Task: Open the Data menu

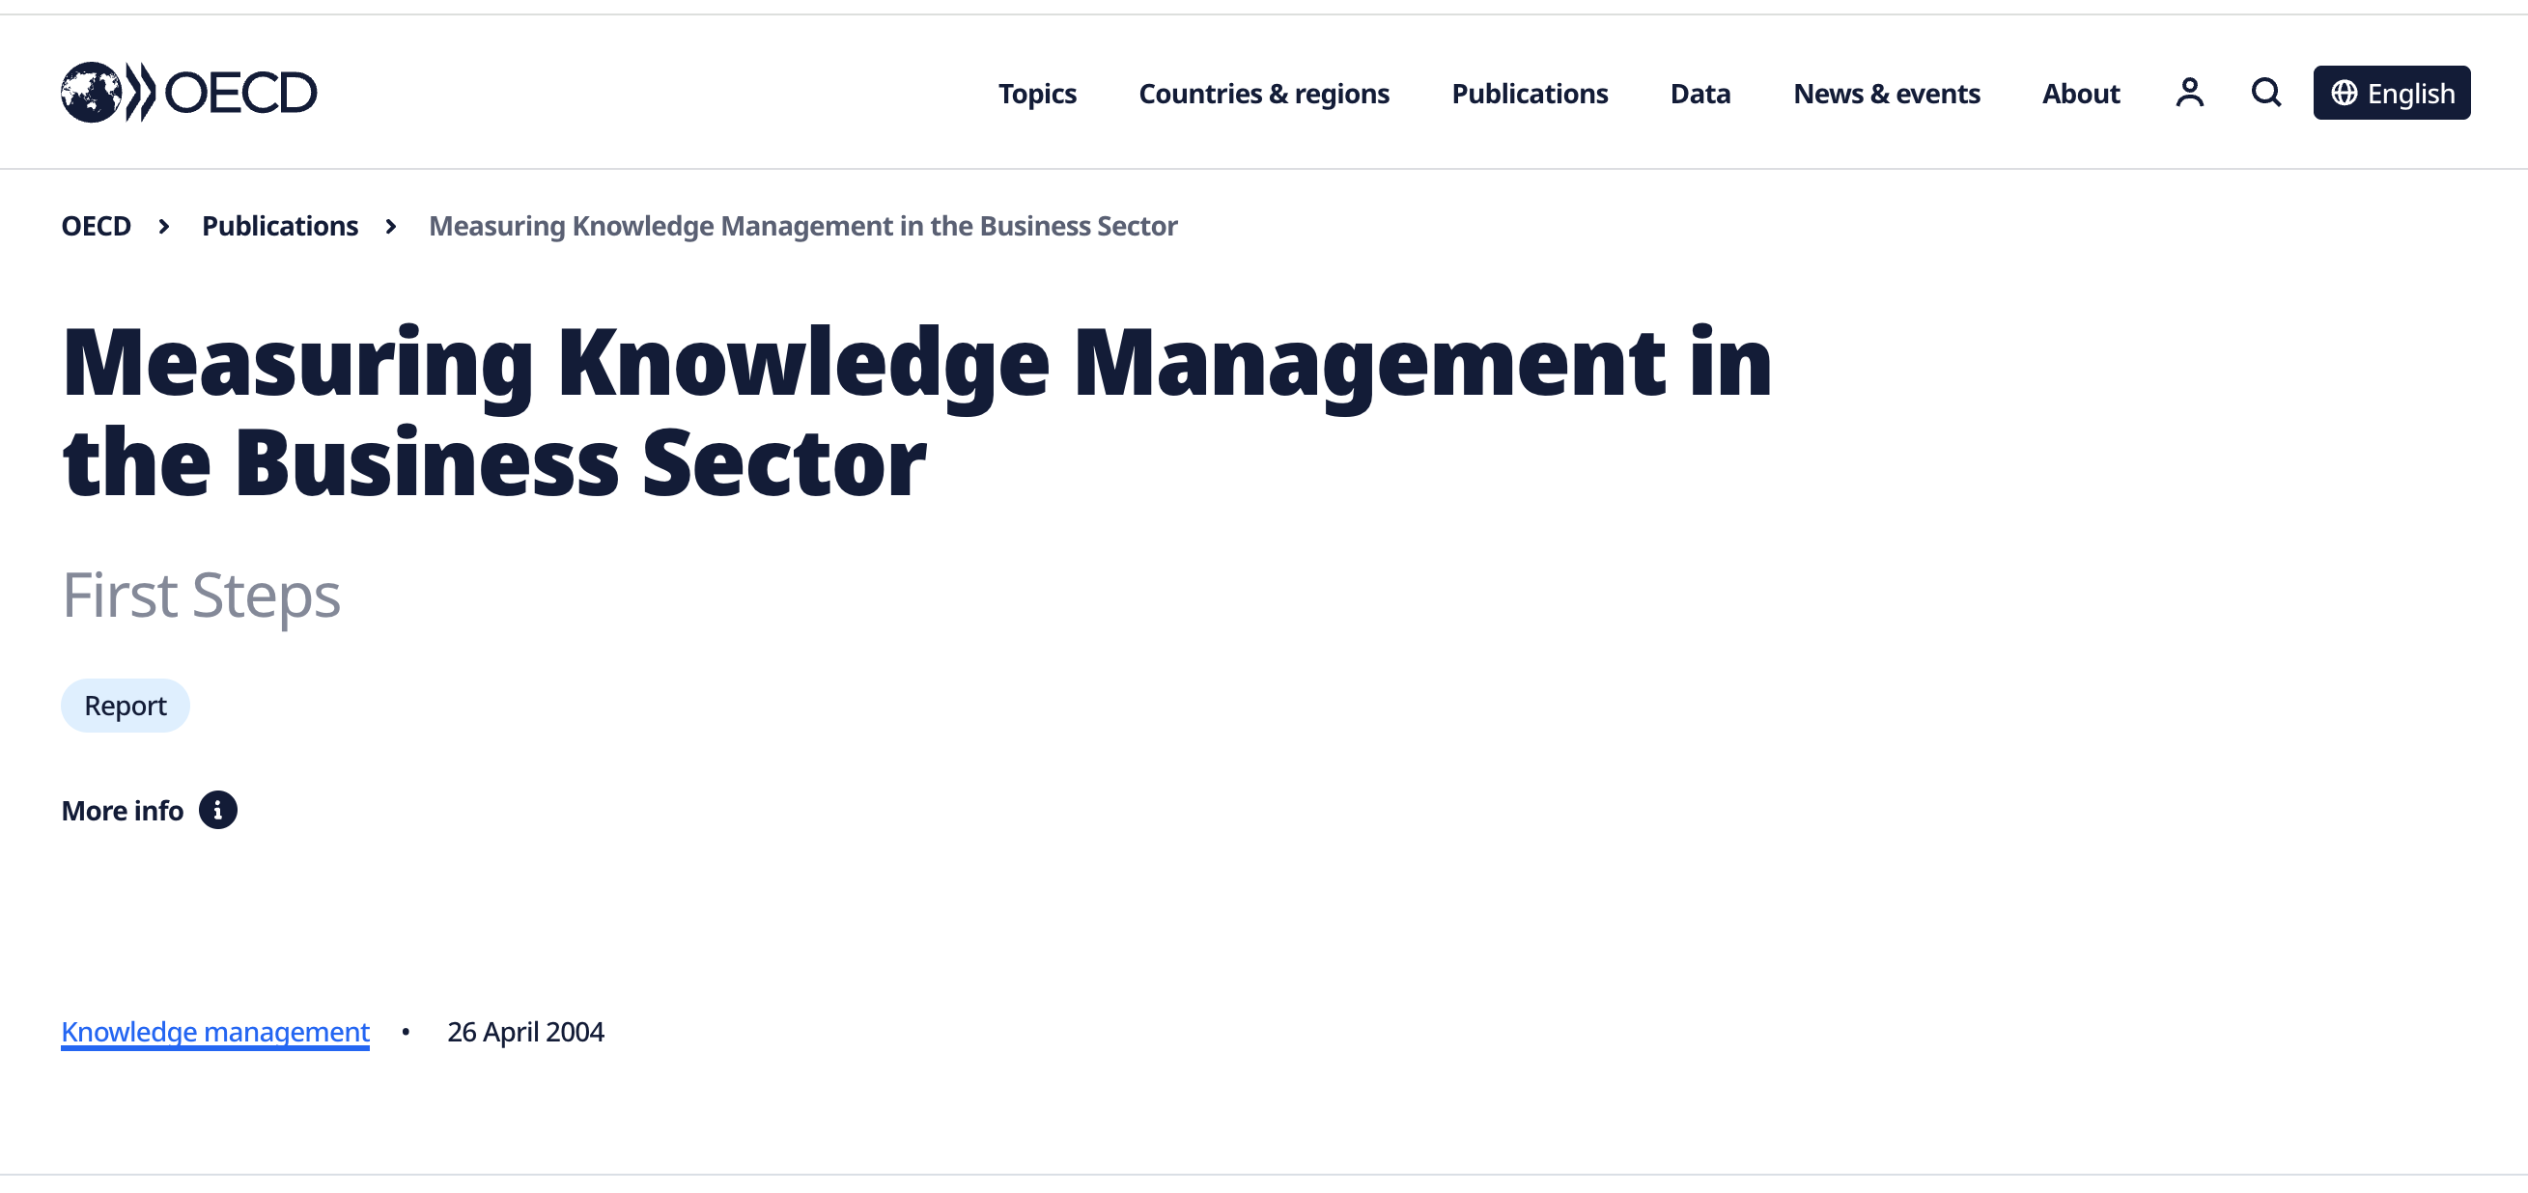Action: click(1700, 94)
